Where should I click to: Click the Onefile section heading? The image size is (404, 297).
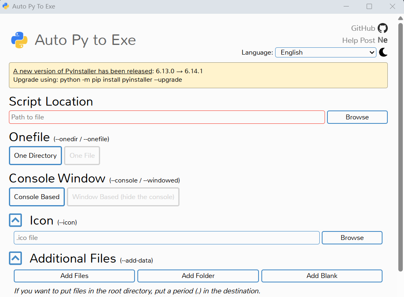(x=29, y=137)
